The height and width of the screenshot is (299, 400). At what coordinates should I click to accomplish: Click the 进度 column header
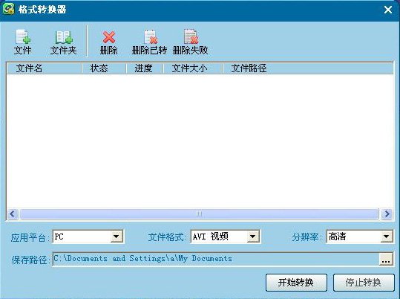[x=145, y=68]
